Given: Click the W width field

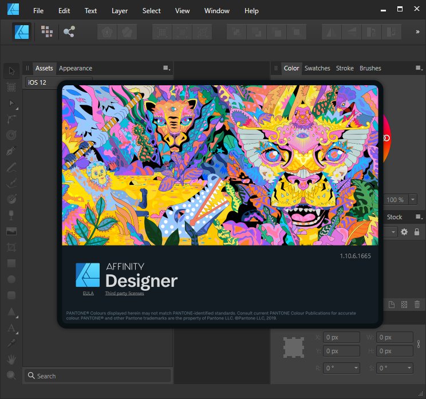Looking at the screenshot, I should [395, 337].
